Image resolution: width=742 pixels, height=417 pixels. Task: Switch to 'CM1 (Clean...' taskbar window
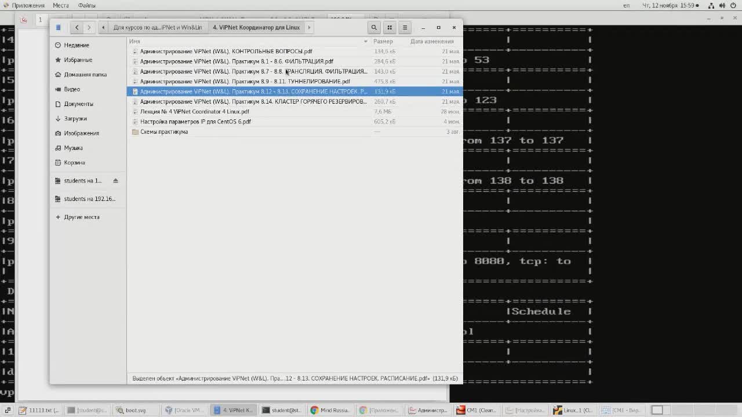click(476, 410)
